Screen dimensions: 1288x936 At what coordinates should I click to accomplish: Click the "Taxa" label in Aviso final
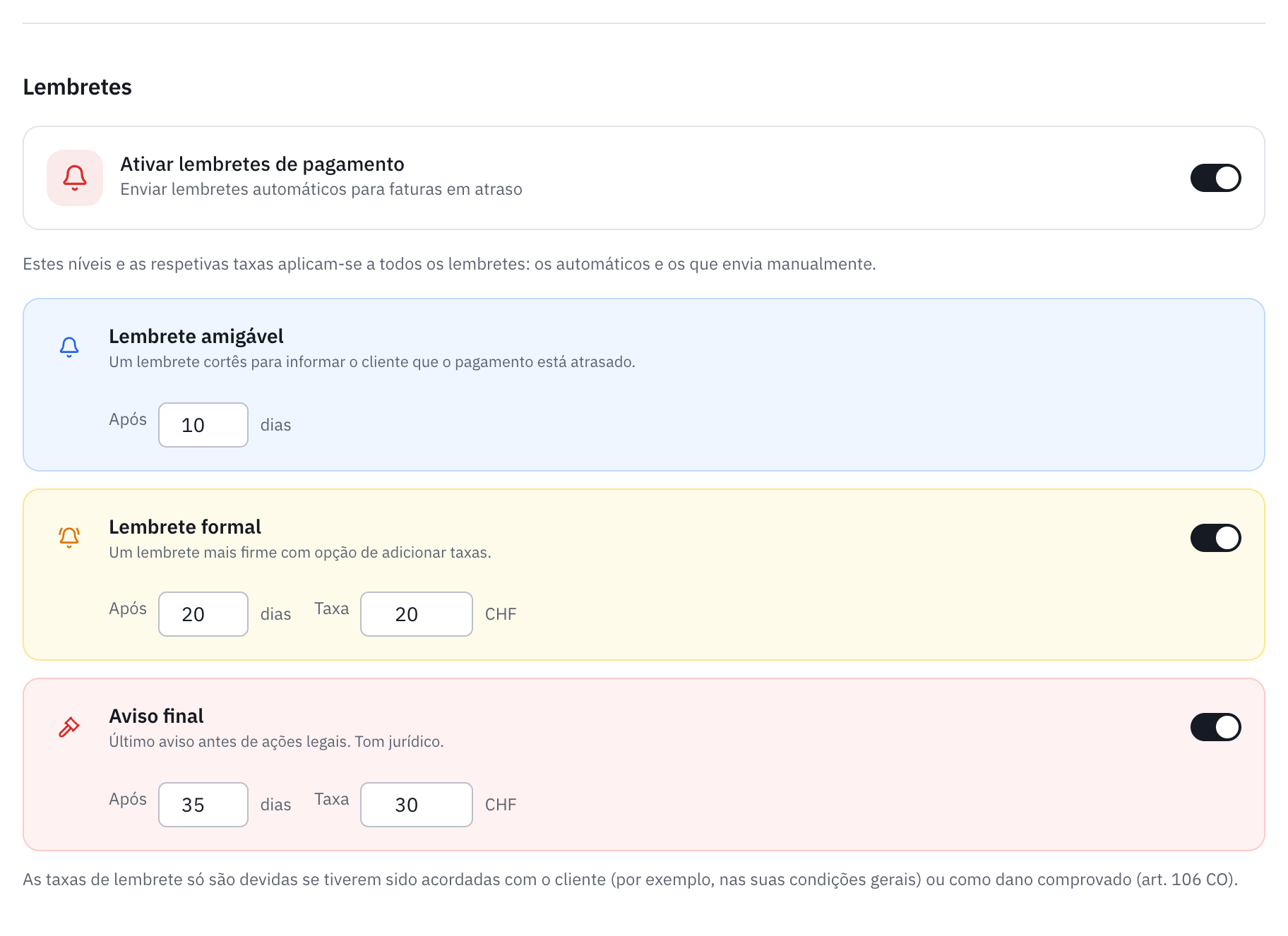click(332, 799)
